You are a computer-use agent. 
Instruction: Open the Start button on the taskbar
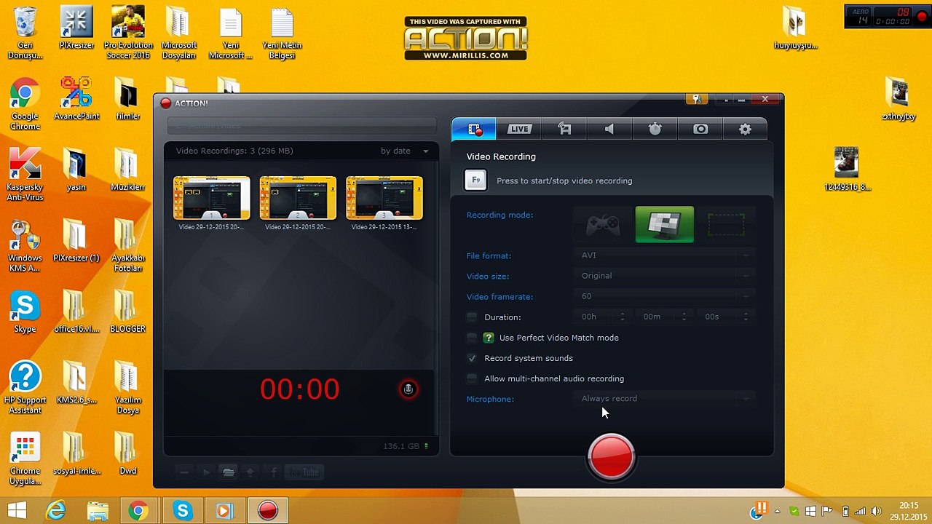click(17, 510)
